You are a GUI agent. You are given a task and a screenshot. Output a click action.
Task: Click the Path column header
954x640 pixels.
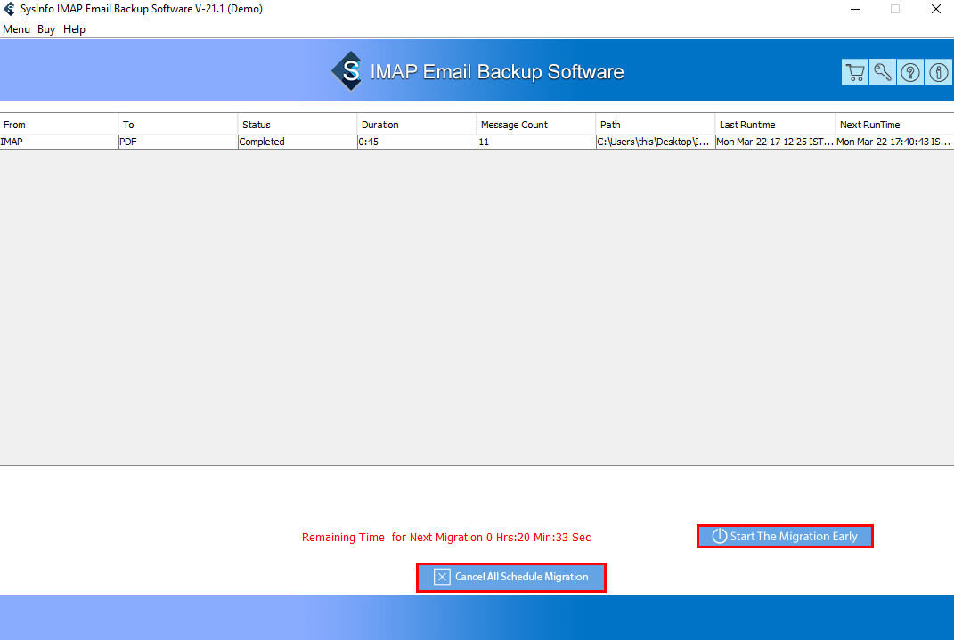[656, 125]
